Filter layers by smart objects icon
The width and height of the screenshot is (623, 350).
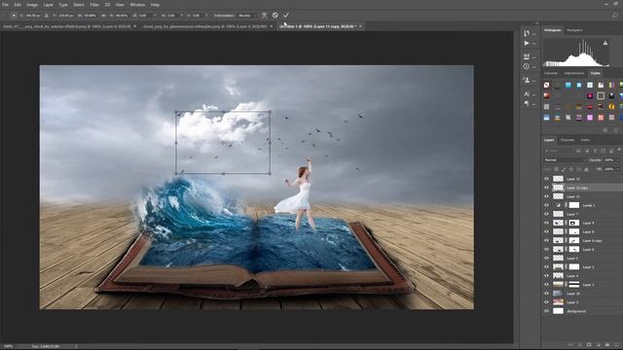coord(611,151)
